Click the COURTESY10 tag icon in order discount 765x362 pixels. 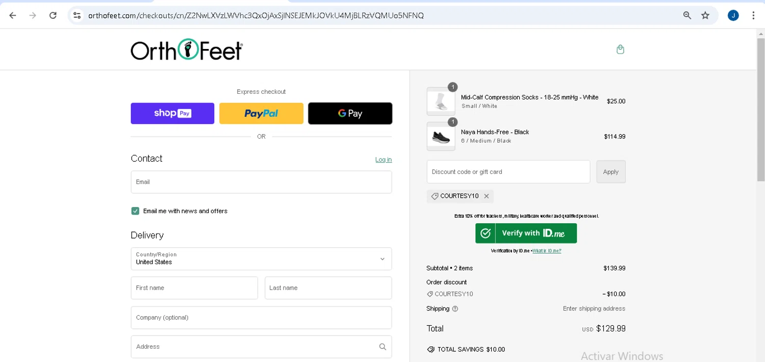pyautogui.click(x=430, y=294)
